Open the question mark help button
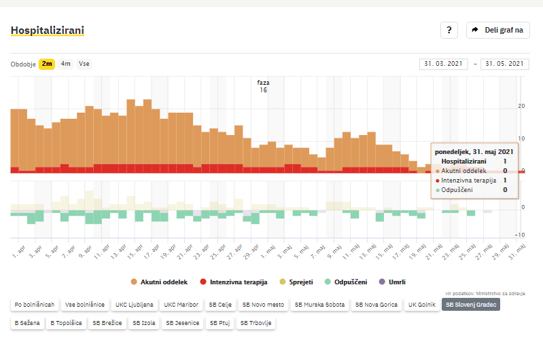This screenshot has width=543, height=342. coord(449,31)
